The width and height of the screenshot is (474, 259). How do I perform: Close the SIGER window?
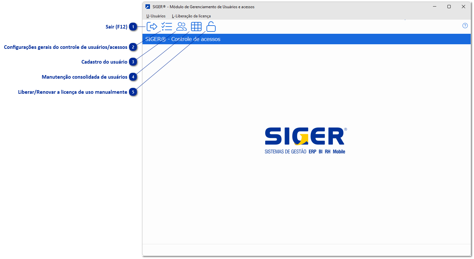point(463,7)
